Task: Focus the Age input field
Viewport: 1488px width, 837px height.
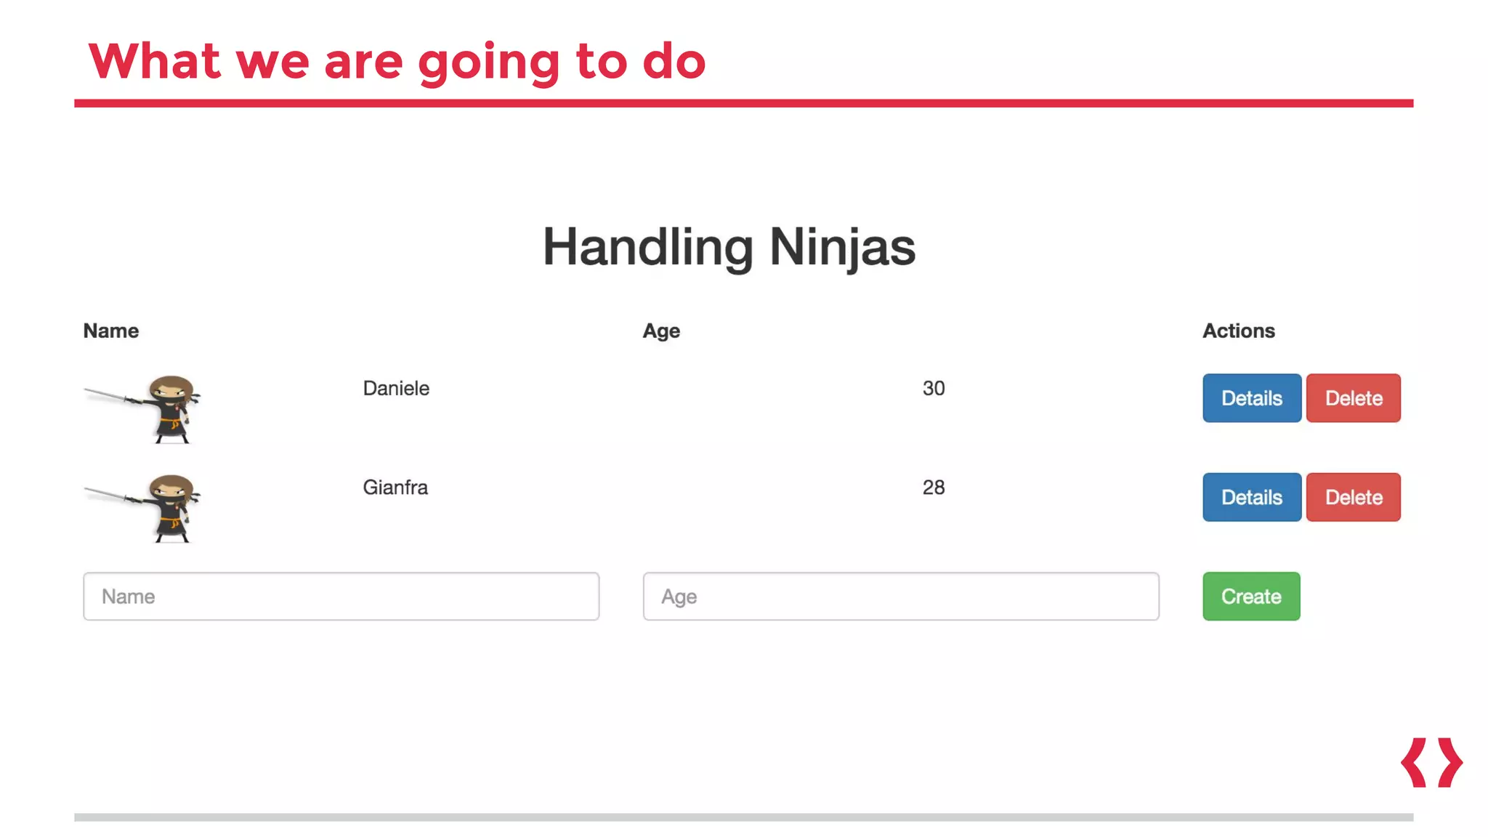Action: (900, 597)
